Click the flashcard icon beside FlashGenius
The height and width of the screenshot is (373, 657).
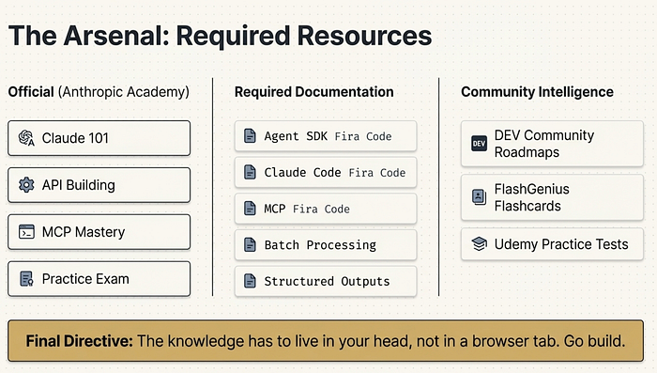479,196
